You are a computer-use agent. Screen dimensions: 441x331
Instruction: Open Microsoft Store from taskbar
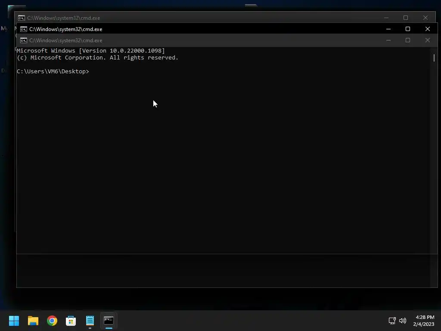tap(71, 321)
